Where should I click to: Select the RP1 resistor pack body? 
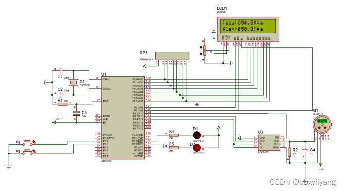coord(172,56)
